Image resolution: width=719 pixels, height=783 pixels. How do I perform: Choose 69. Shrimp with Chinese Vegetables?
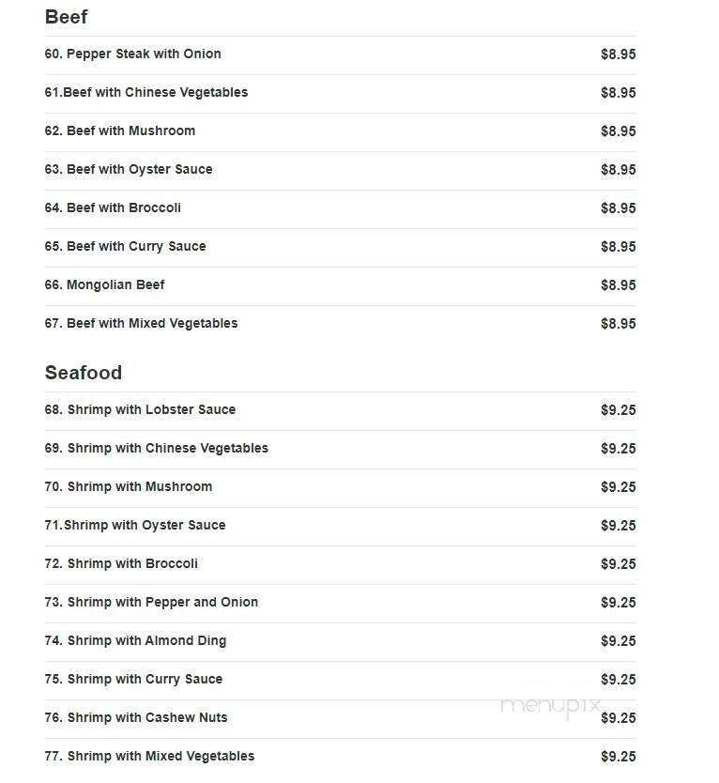[341, 449]
